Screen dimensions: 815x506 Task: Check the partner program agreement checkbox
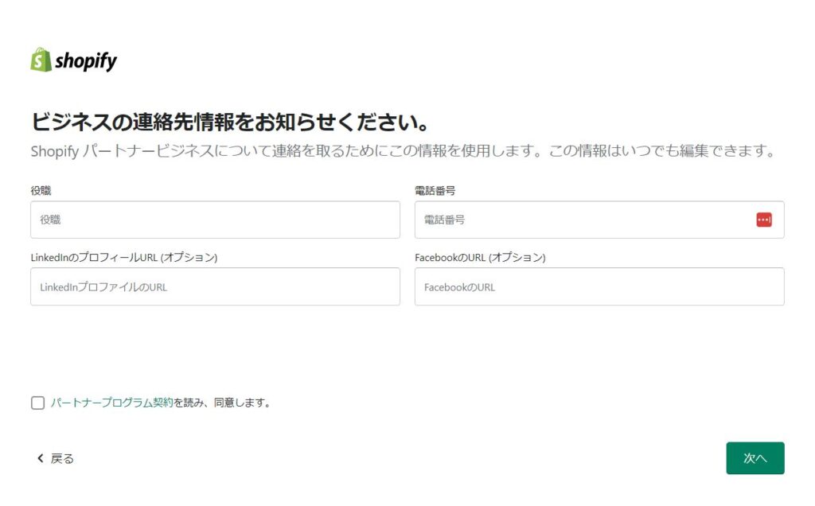38,403
